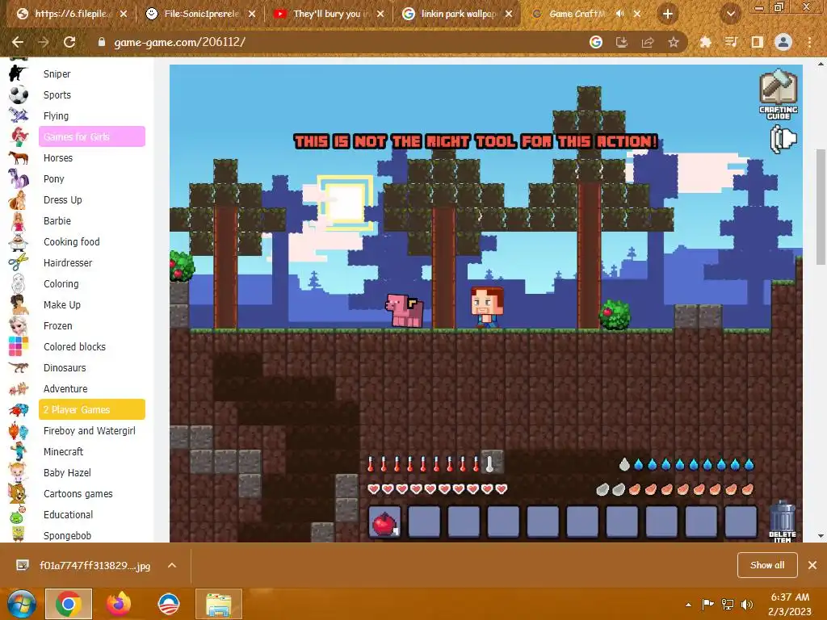Open the Chrome three-dot menu
Viewport: 827px width, 620px height.
click(809, 42)
